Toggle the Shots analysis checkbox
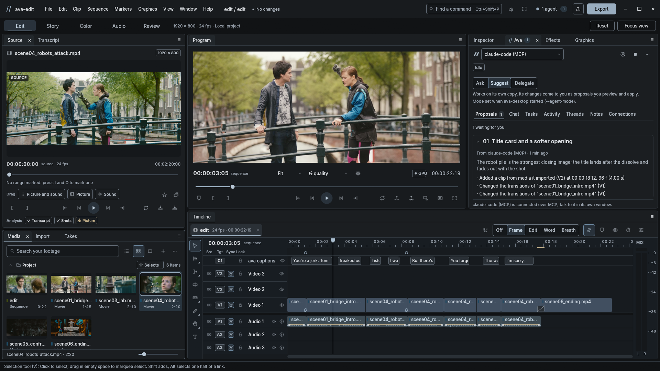Image resolution: width=660 pixels, height=371 pixels. coord(64,221)
